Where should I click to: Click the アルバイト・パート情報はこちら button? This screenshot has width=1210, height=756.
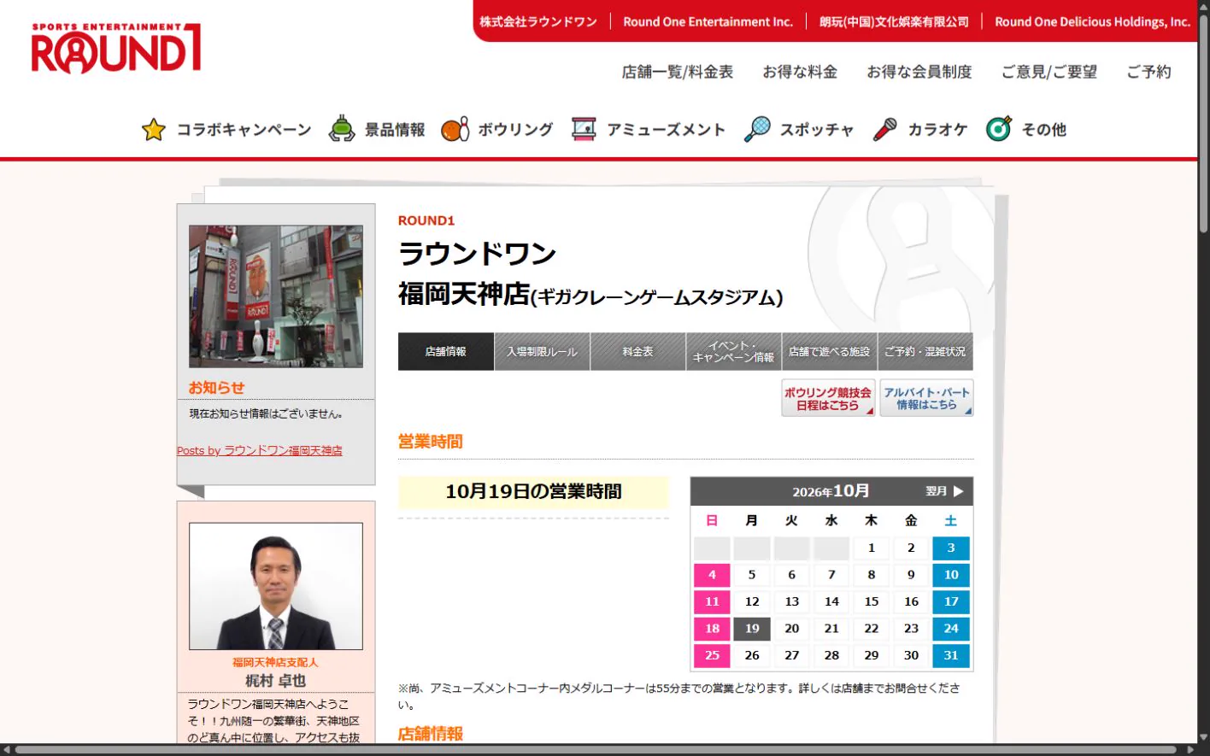pos(926,398)
